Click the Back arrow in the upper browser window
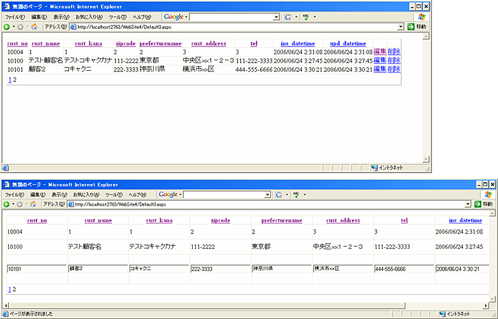The image size is (498, 319). (8, 27)
